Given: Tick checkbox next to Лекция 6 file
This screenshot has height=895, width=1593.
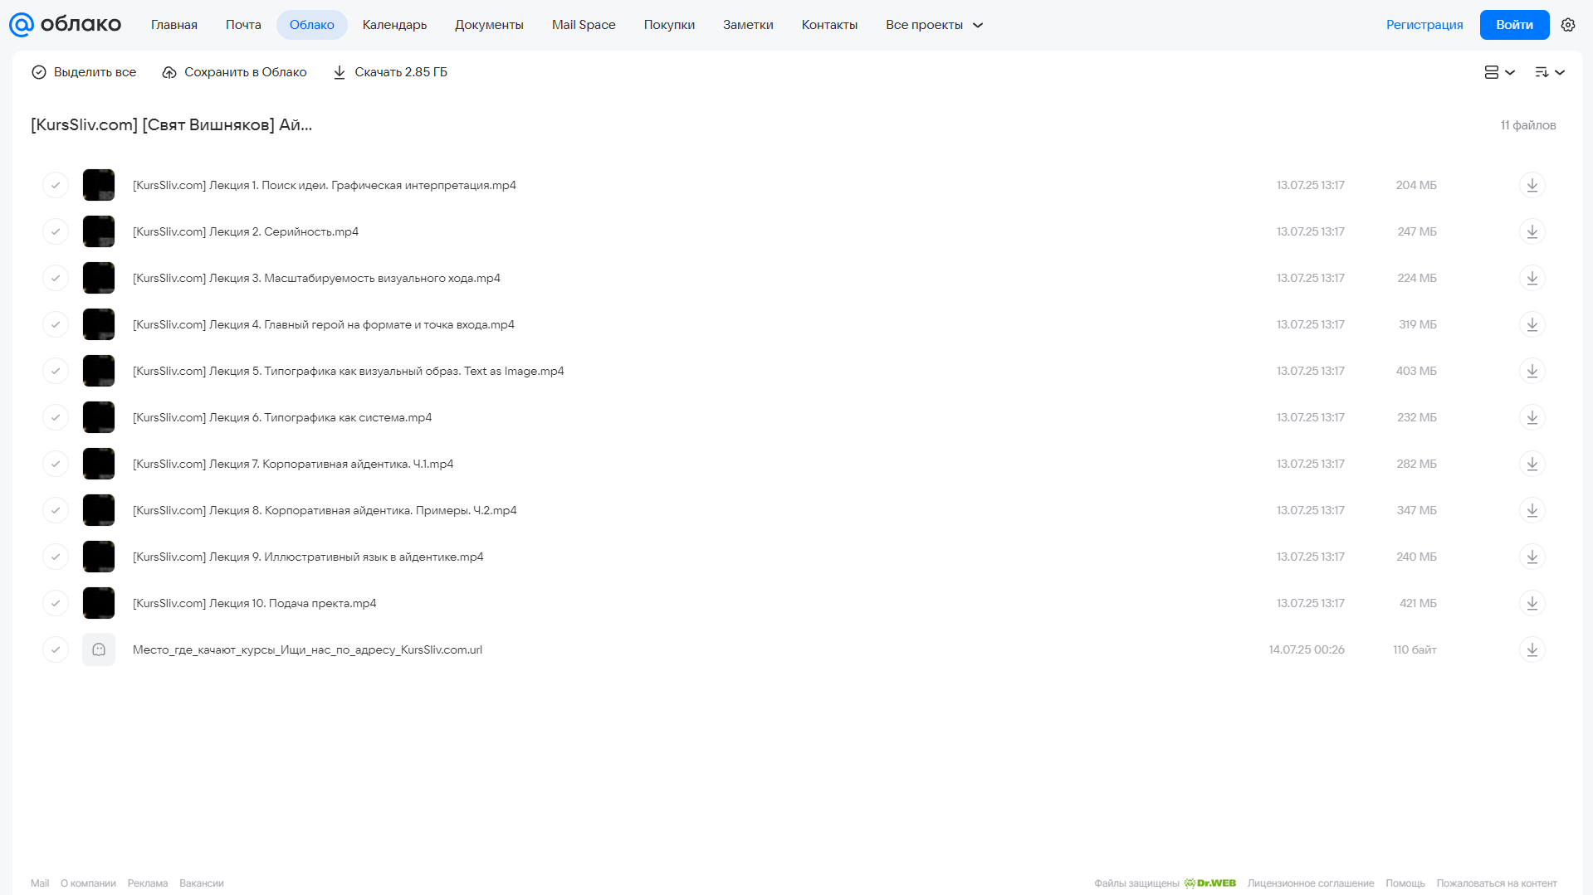Looking at the screenshot, I should tap(56, 417).
